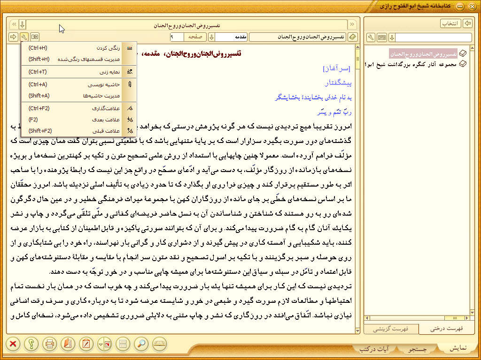
Task: Open مدیریت حاشیه‌ها menu entry
Action: pyautogui.click(x=79, y=96)
